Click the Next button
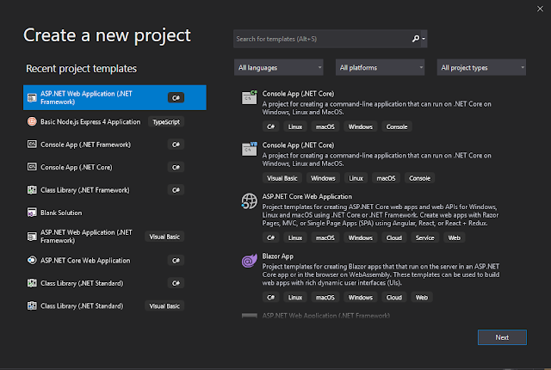 click(x=502, y=337)
